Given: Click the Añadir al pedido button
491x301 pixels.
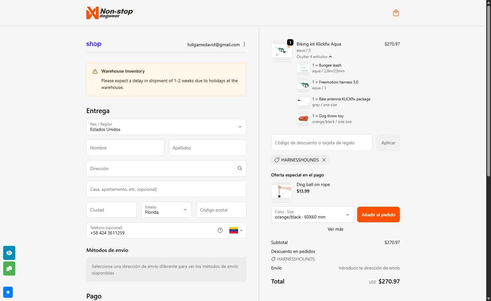Looking at the screenshot, I should click(x=379, y=215).
